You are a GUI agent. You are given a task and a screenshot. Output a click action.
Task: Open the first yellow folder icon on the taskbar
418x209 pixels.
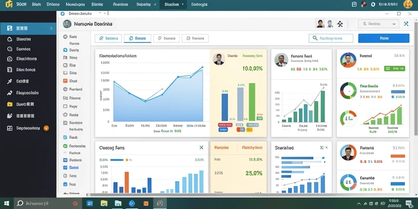pyautogui.click(x=104, y=203)
